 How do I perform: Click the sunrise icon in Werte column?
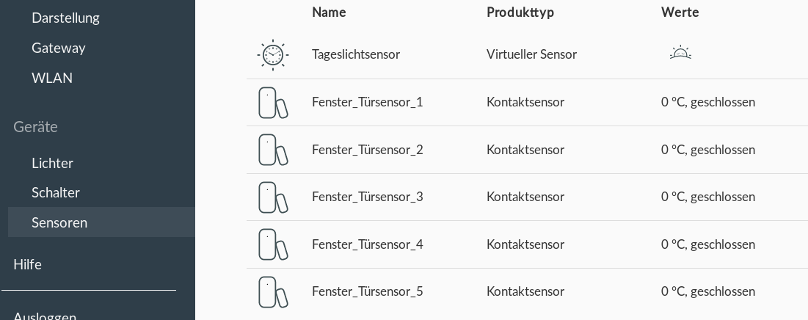(x=680, y=53)
